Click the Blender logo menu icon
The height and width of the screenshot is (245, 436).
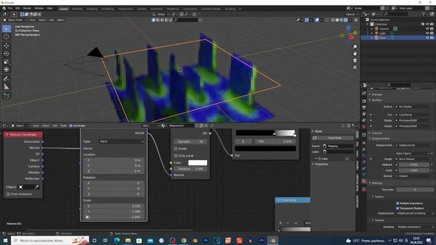4,9
